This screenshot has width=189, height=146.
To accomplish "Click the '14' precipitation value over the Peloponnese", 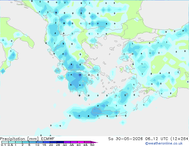I will [x=80, y=75].
